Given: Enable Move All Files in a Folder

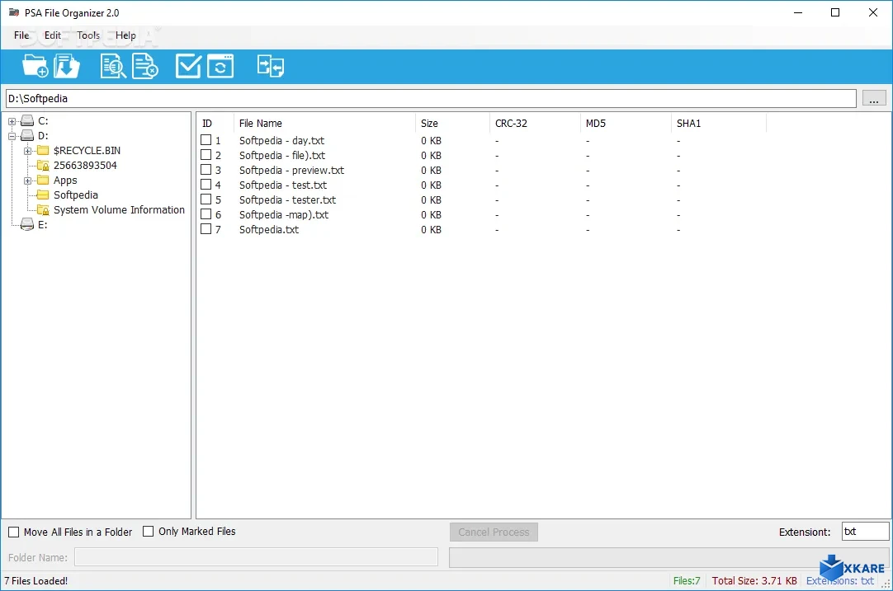Looking at the screenshot, I should click(13, 532).
